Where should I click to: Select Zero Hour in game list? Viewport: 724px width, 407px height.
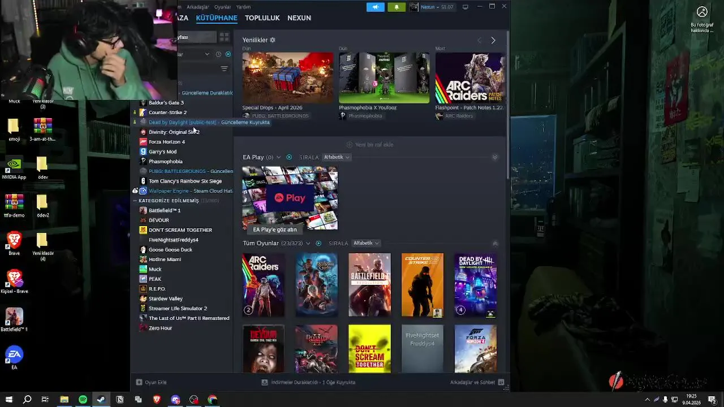click(160, 328)
